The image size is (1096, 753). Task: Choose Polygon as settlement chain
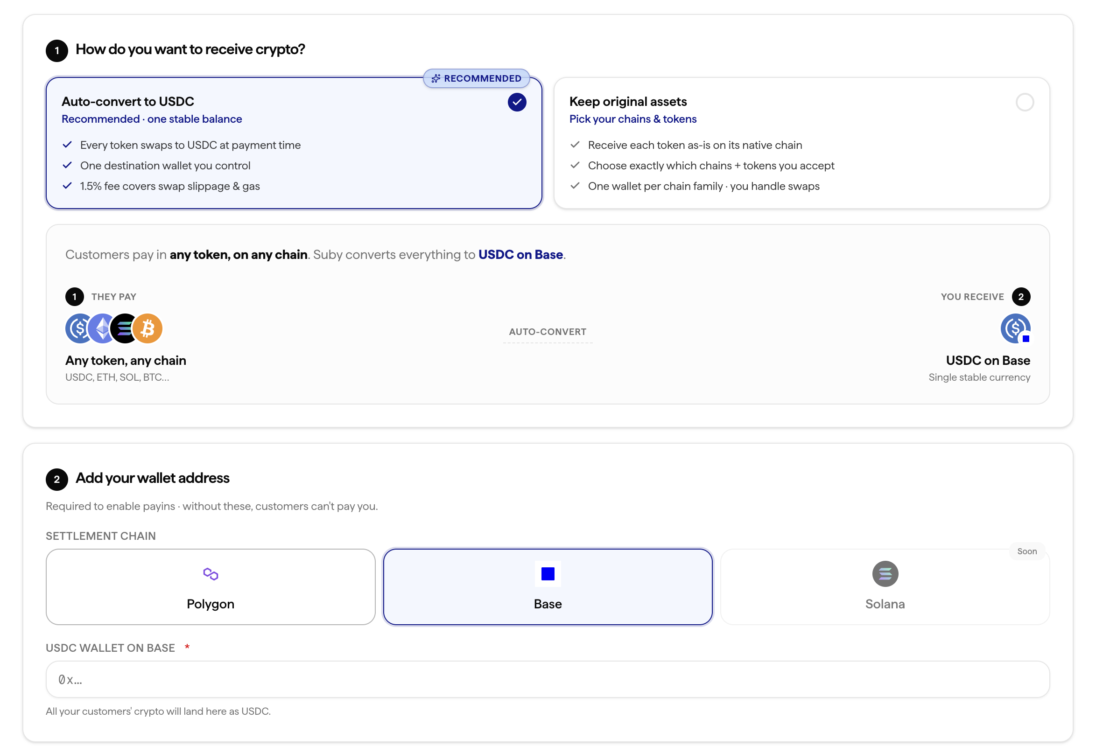(x=211, y=587)
